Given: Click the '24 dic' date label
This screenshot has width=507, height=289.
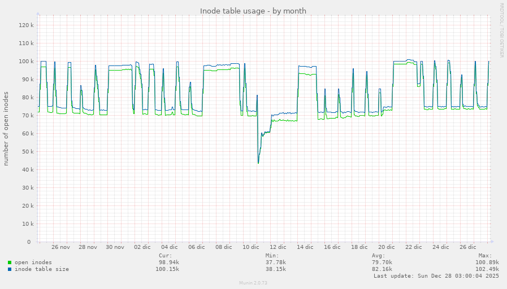Looking at the screenshot, I should [x=441, y=247].
